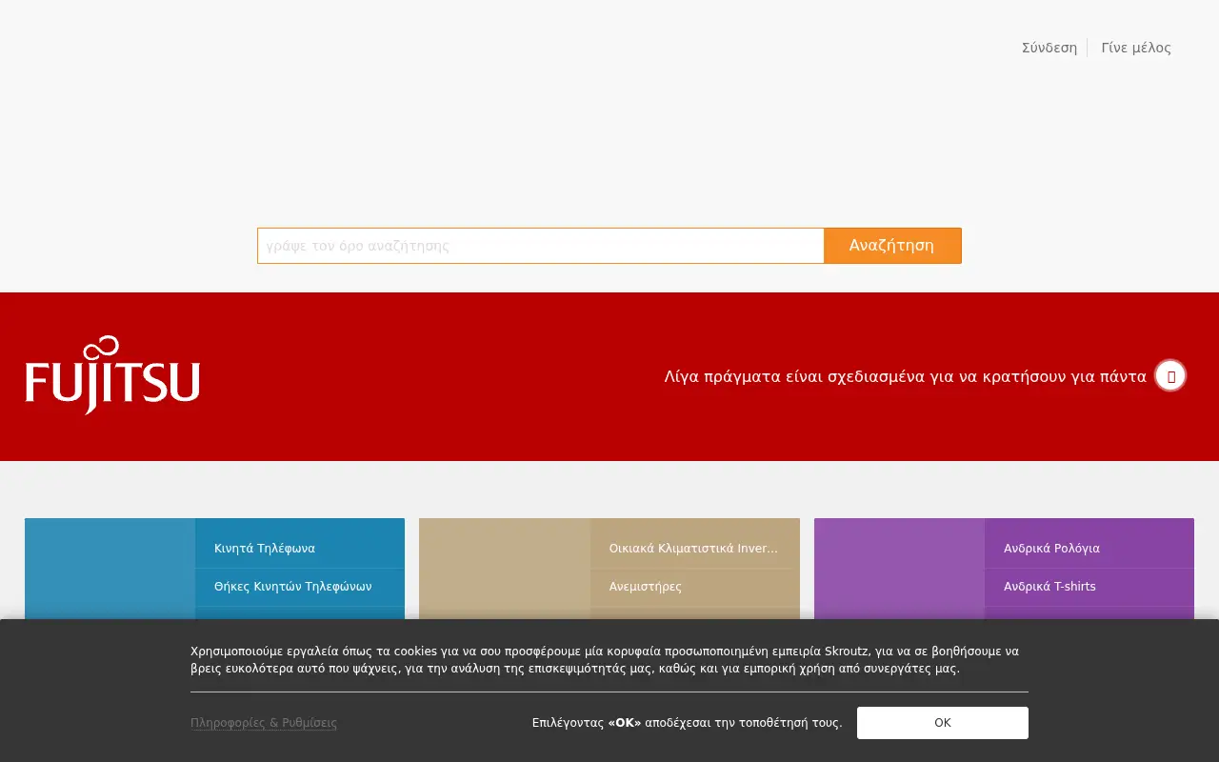Image resolution: width=1219 pixels, height=762 pixels.
Task: Click the Fujitsu logo in the banner
Action: (x=112, y=375)
